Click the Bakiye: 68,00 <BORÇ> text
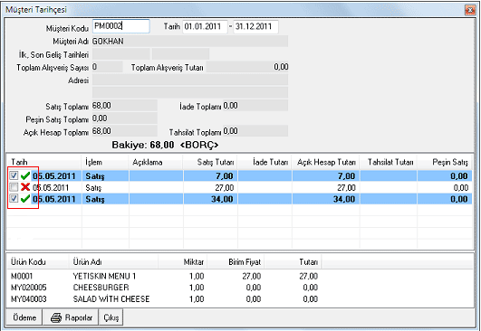Screen dimensions: 481x331 [x=165, y=145]
